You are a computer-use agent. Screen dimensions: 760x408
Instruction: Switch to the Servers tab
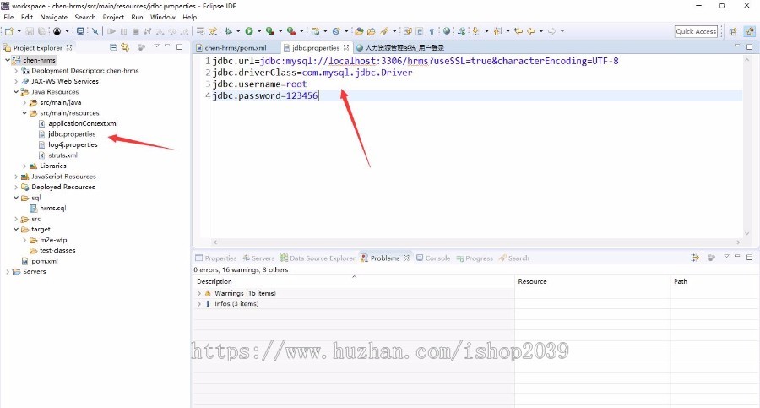click(258, 258)
